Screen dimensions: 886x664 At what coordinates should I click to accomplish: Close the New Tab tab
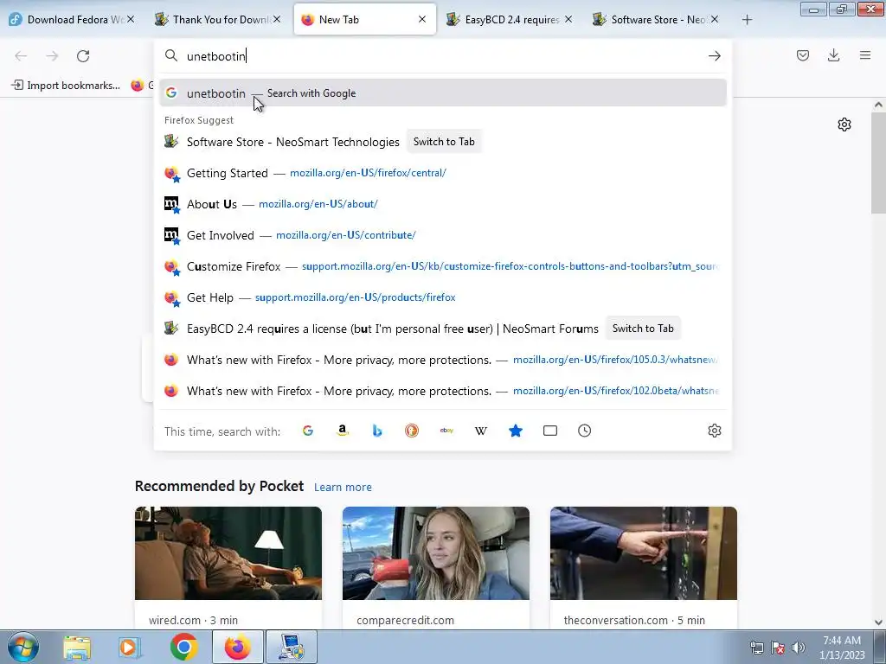(422, 19)
